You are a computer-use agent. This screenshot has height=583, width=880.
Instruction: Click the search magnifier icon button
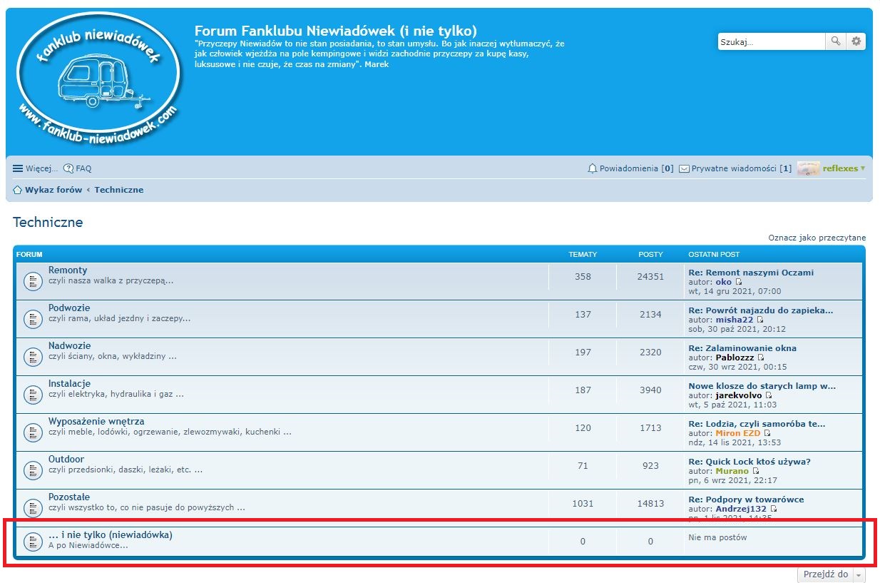pyautogui.click(x=835, y=42)
